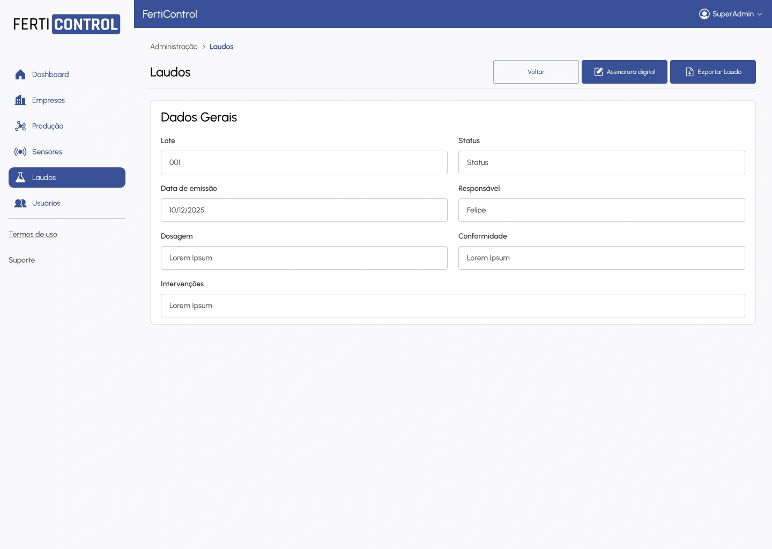This screenshot has width=772, height=549.
Task: Open the Sensores menu item
Action: [x=47, y=152]
